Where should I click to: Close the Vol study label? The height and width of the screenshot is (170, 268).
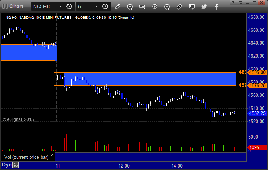pyautogui.click(x=52, y=154)
